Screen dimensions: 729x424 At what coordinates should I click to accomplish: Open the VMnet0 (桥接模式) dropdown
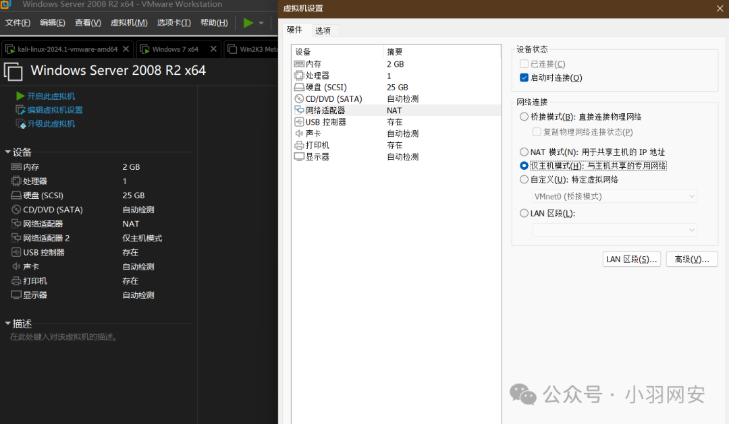tap(615, 196)
